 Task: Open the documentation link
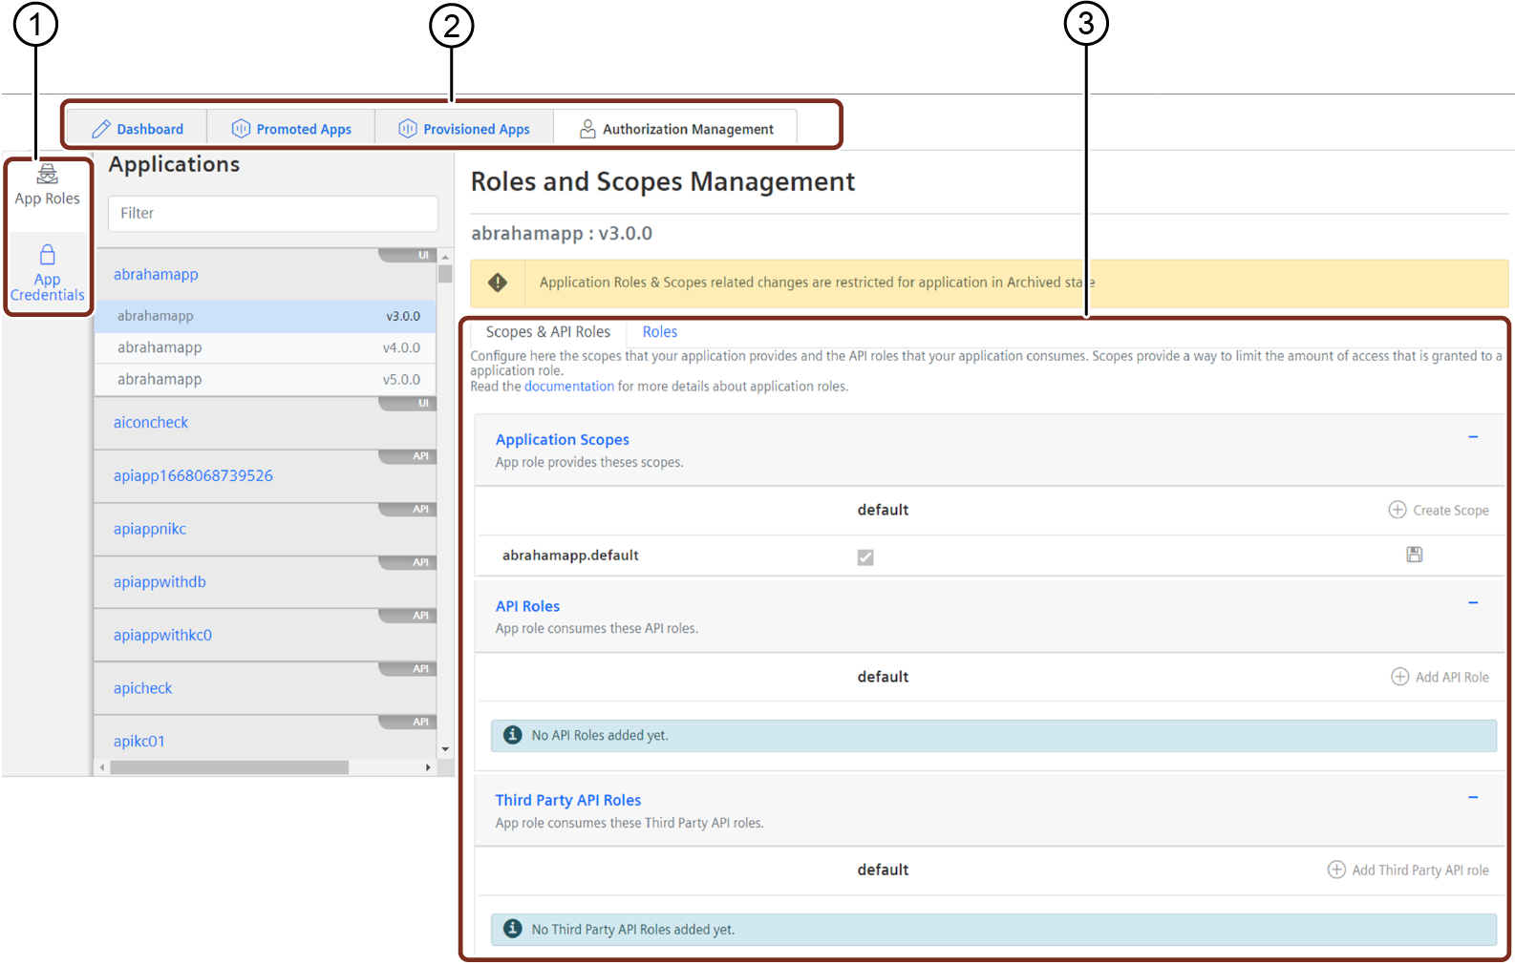[x=569, y=387]
